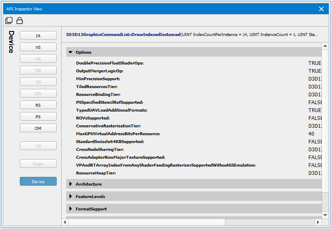Open the PS pixel shader stage
Image resolution: width=332 pixels, height=229 pixels.
coord(38,117)
